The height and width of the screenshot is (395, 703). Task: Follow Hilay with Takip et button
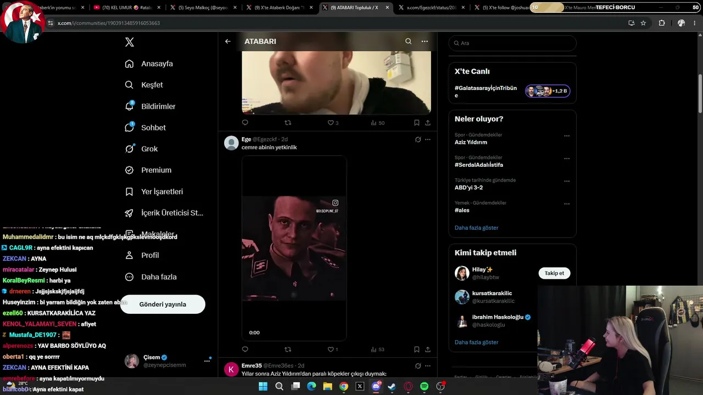[554, 273]
